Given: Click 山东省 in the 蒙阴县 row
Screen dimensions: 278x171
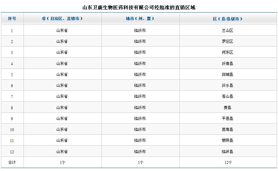Looking at the screenshot, I should [x=62, y=140].
